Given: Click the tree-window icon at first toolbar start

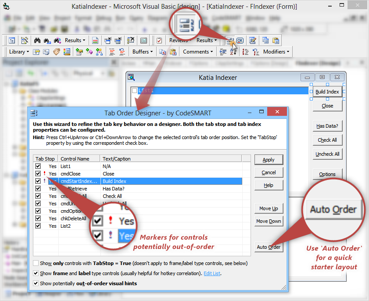Looking at the screenshot, I should coord(12,40).
